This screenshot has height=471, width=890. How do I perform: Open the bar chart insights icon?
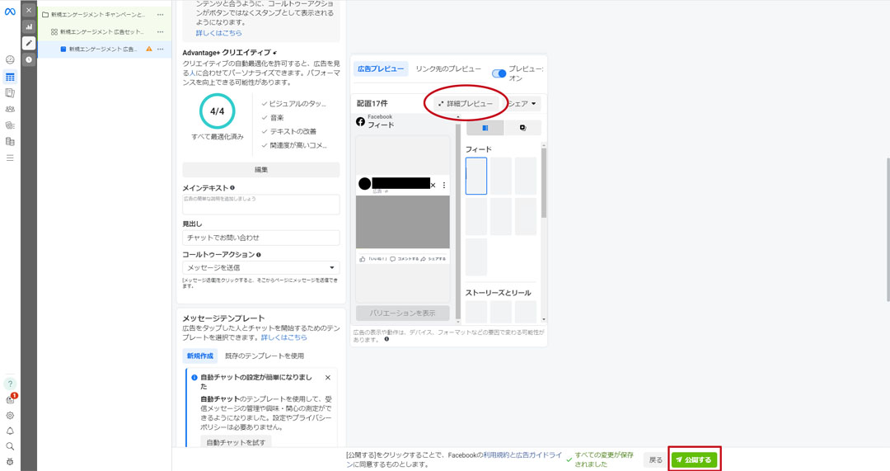coord(29,26)
